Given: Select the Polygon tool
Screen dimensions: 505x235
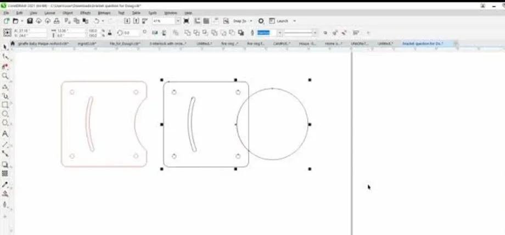Looking at the screenshot, I should click(5, 123).
